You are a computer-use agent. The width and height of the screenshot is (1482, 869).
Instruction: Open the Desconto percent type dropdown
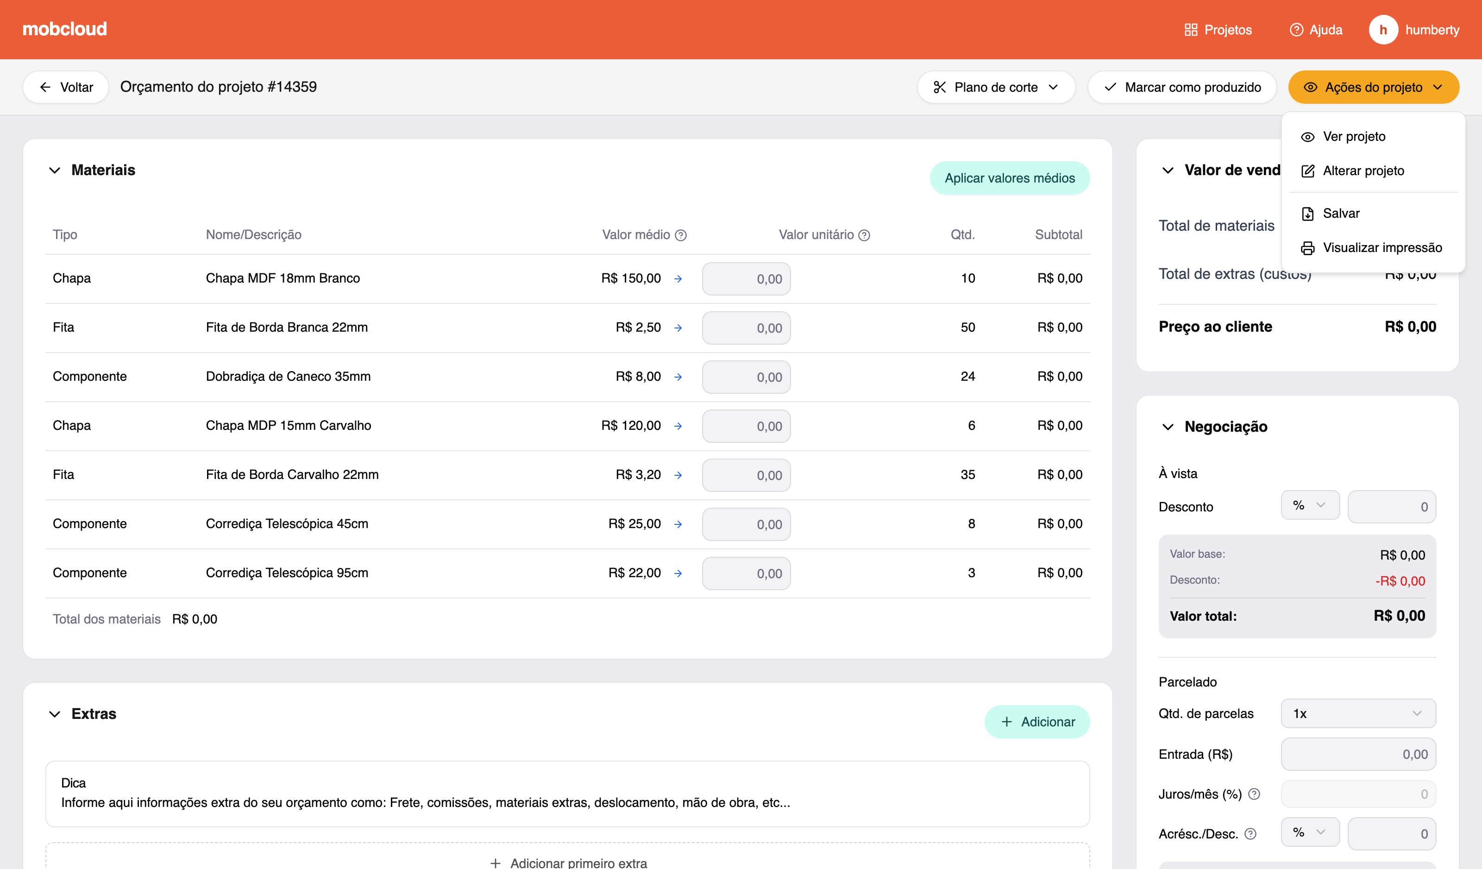pos(1310,505)
